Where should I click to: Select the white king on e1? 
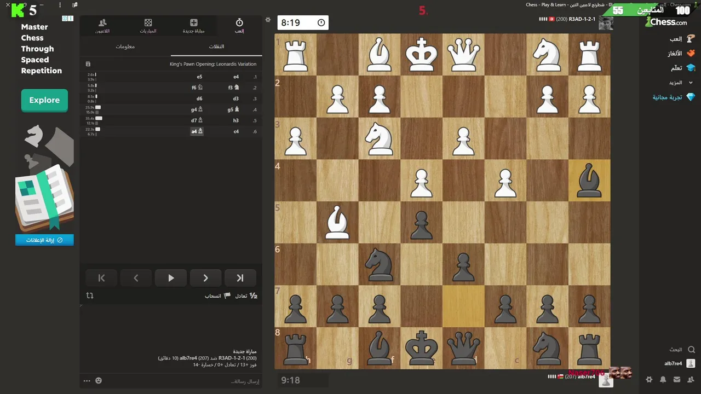tap(421, 54)
